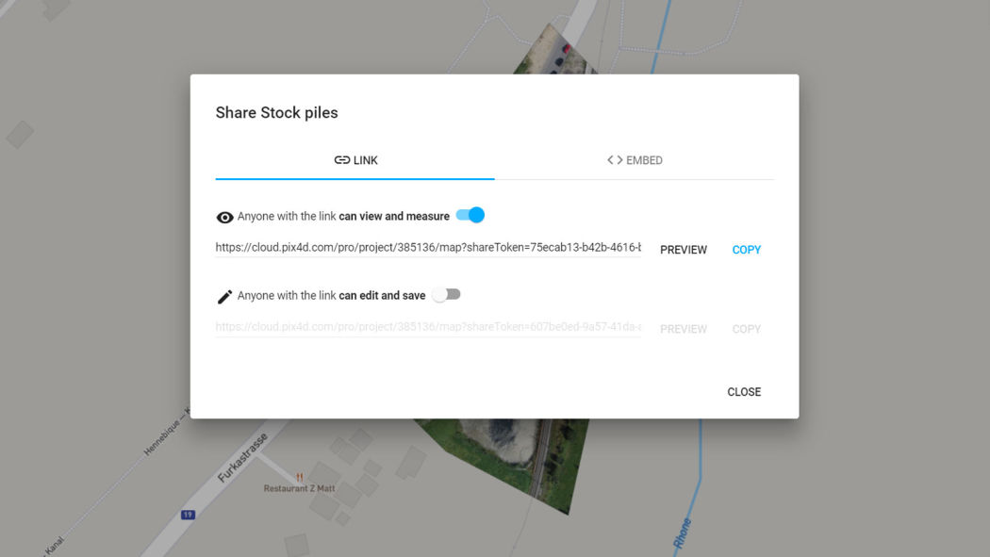Click COPY for the edit and save link
The image size is (990, 557).
746,329
